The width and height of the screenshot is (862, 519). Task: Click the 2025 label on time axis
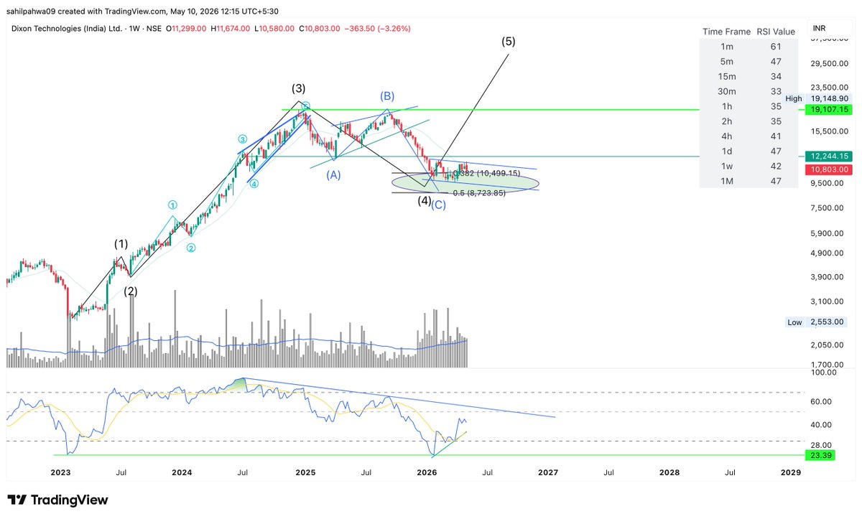click(x=305, y=472)
